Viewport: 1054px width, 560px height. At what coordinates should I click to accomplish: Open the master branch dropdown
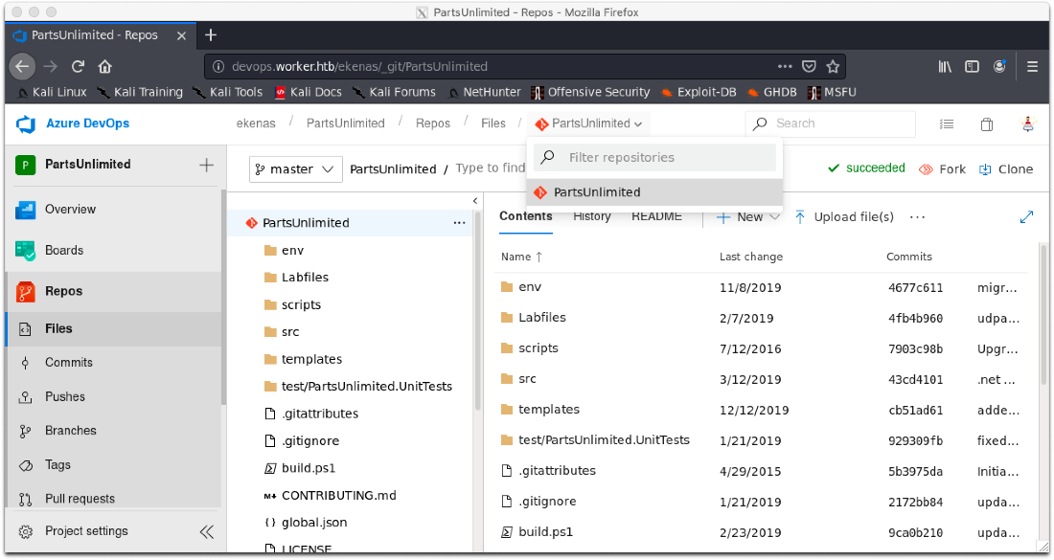(x=296, y=169)
